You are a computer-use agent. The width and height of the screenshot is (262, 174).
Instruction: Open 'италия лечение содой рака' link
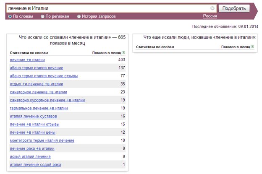(x=35, y=164)
